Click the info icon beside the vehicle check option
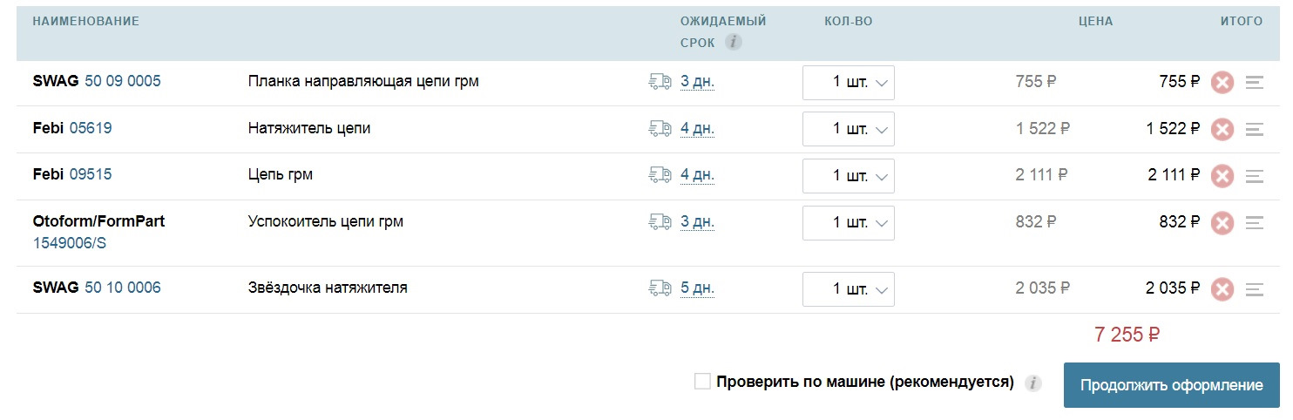Viewport: 1293px width, 420px height. [x=1033, y=383]
